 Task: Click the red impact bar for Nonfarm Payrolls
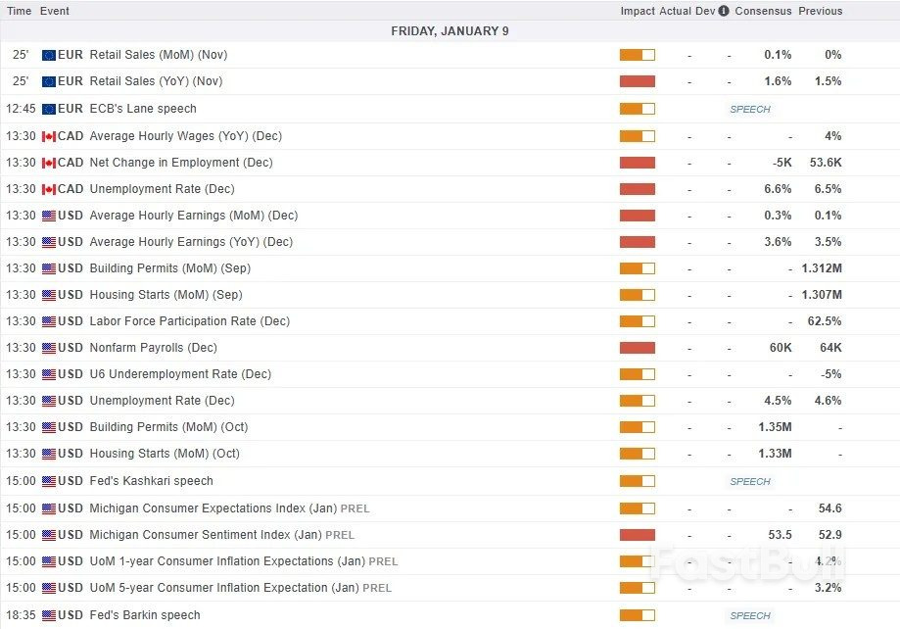637,348
